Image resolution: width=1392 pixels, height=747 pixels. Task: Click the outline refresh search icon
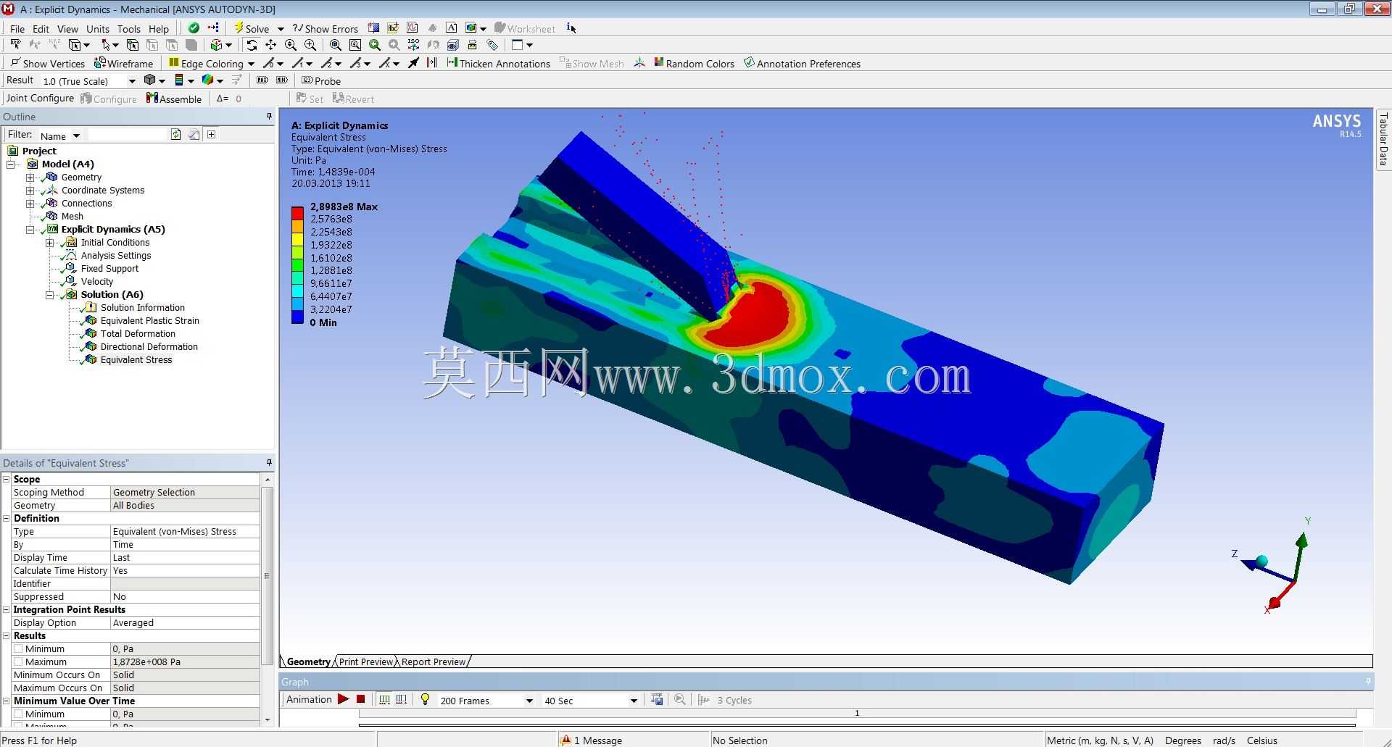click(175, 134)
